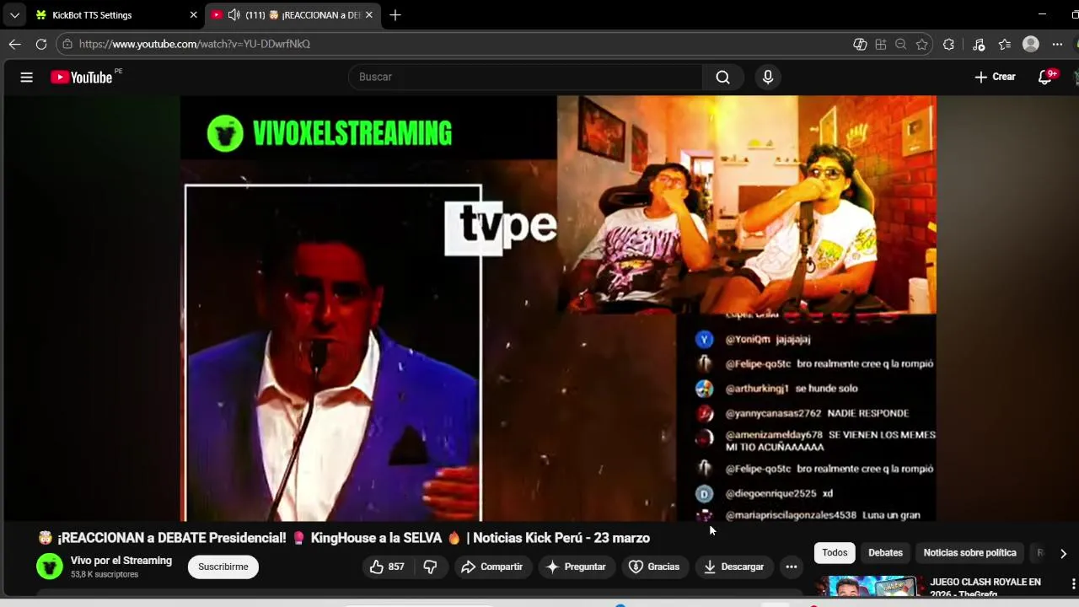Select the Debates filter chip
This screenshot has width=1079, height=607.
coord(885,553)
